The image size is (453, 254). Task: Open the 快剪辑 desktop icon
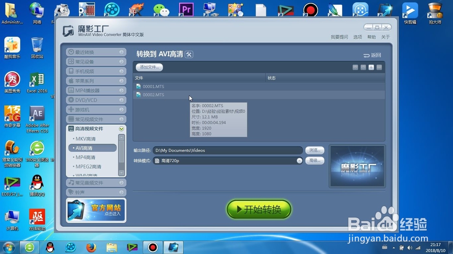tap(410, 13)
